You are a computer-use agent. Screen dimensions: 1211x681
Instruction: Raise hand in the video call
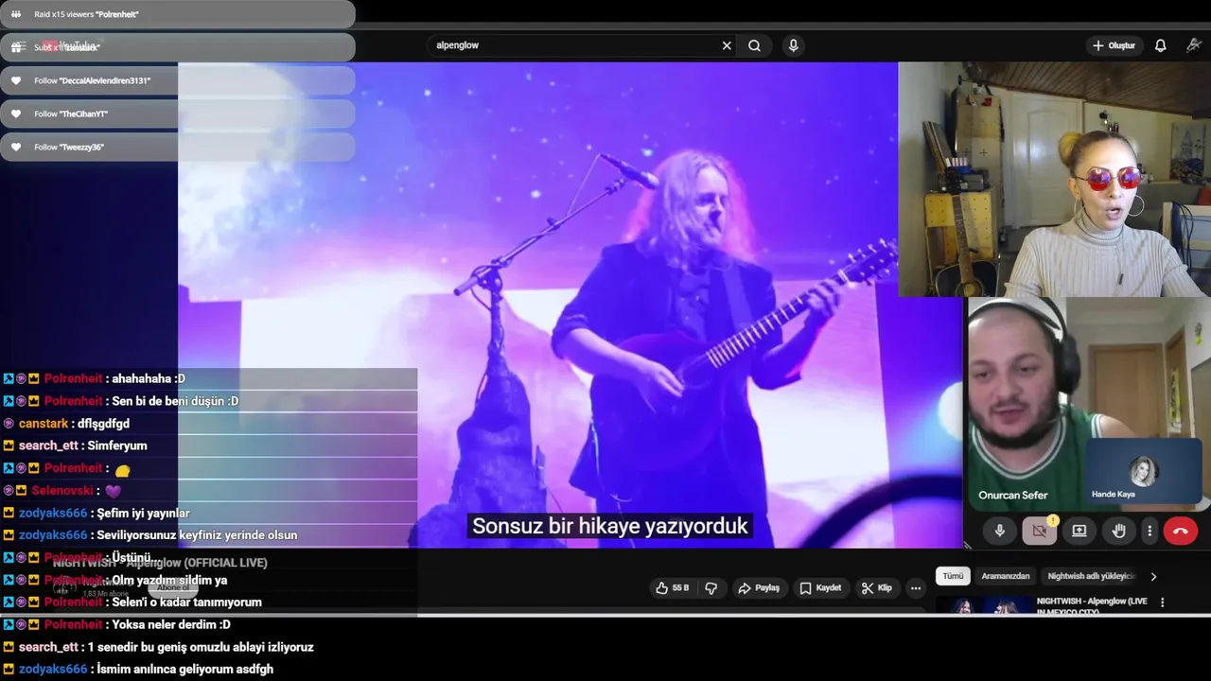point(1118,531)
